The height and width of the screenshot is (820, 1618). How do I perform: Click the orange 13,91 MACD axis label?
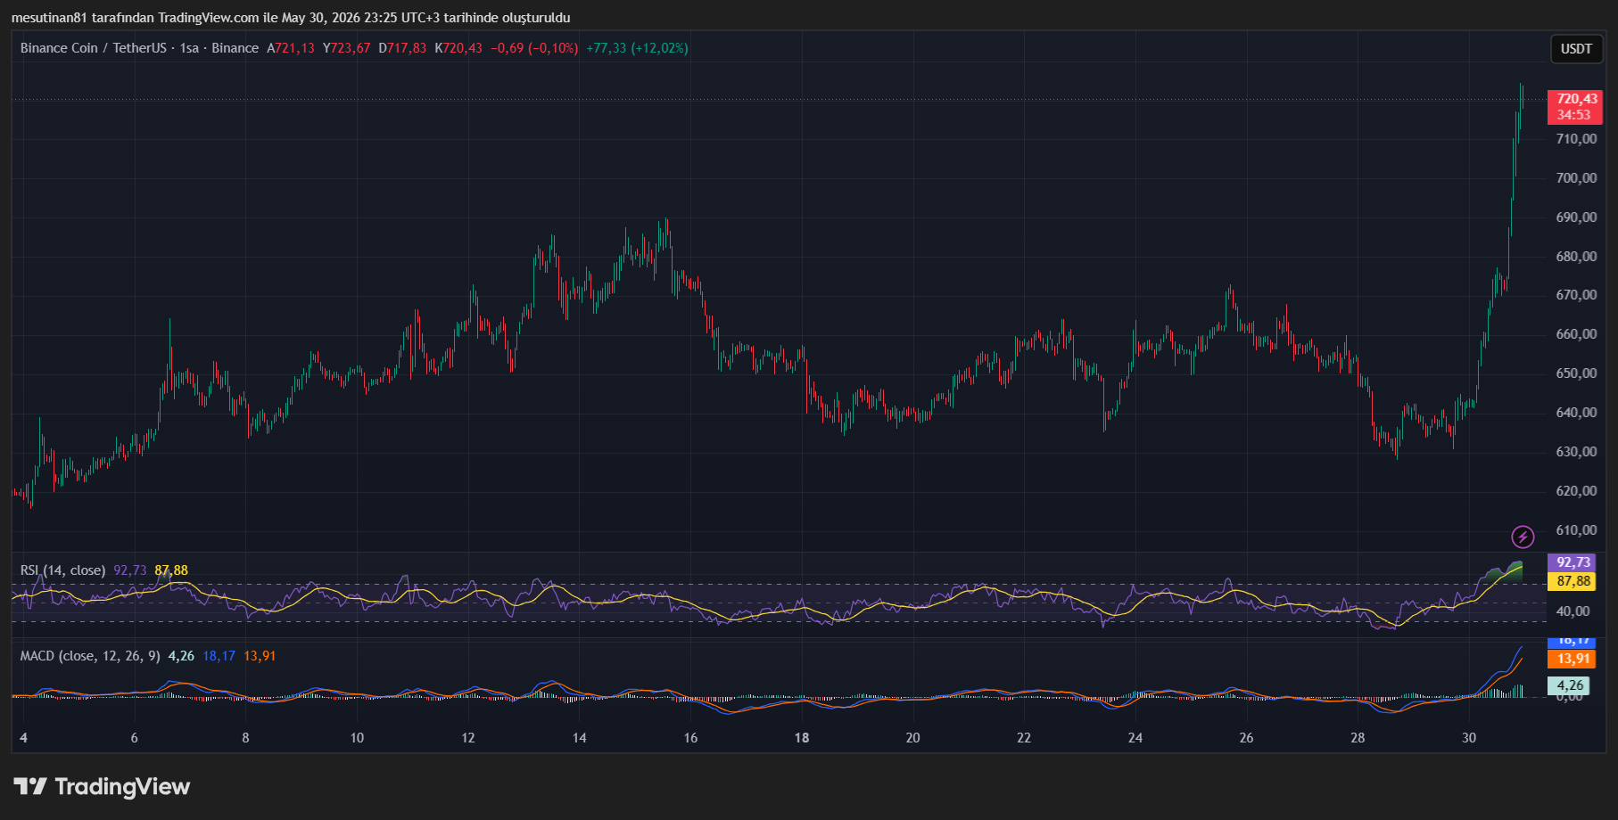pos(1573,659)
